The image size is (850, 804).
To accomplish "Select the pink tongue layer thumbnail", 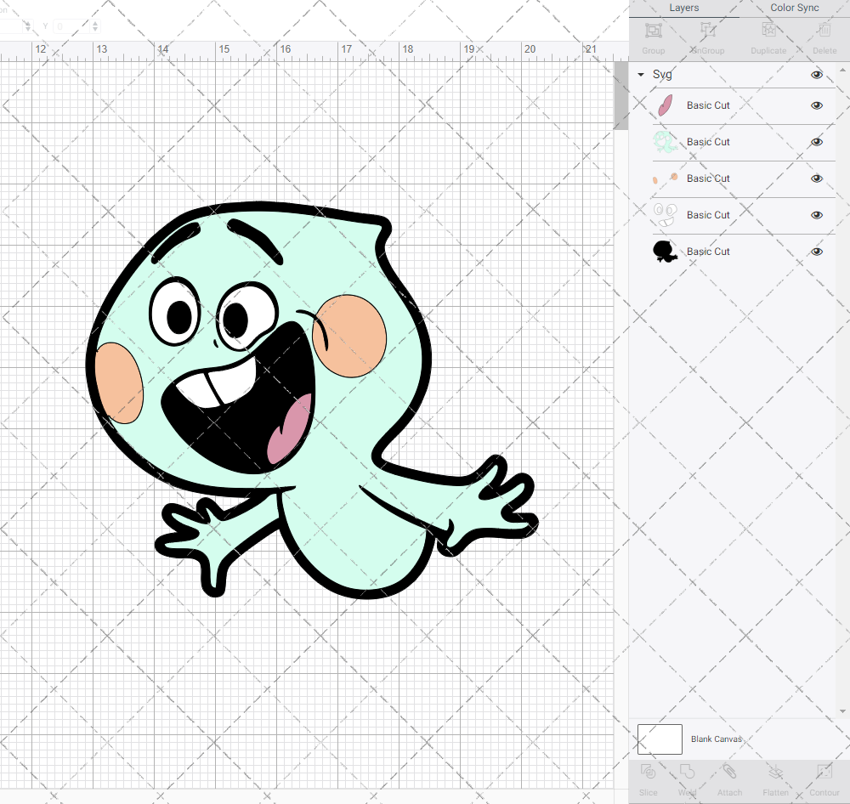I will (x=666, y=105).
